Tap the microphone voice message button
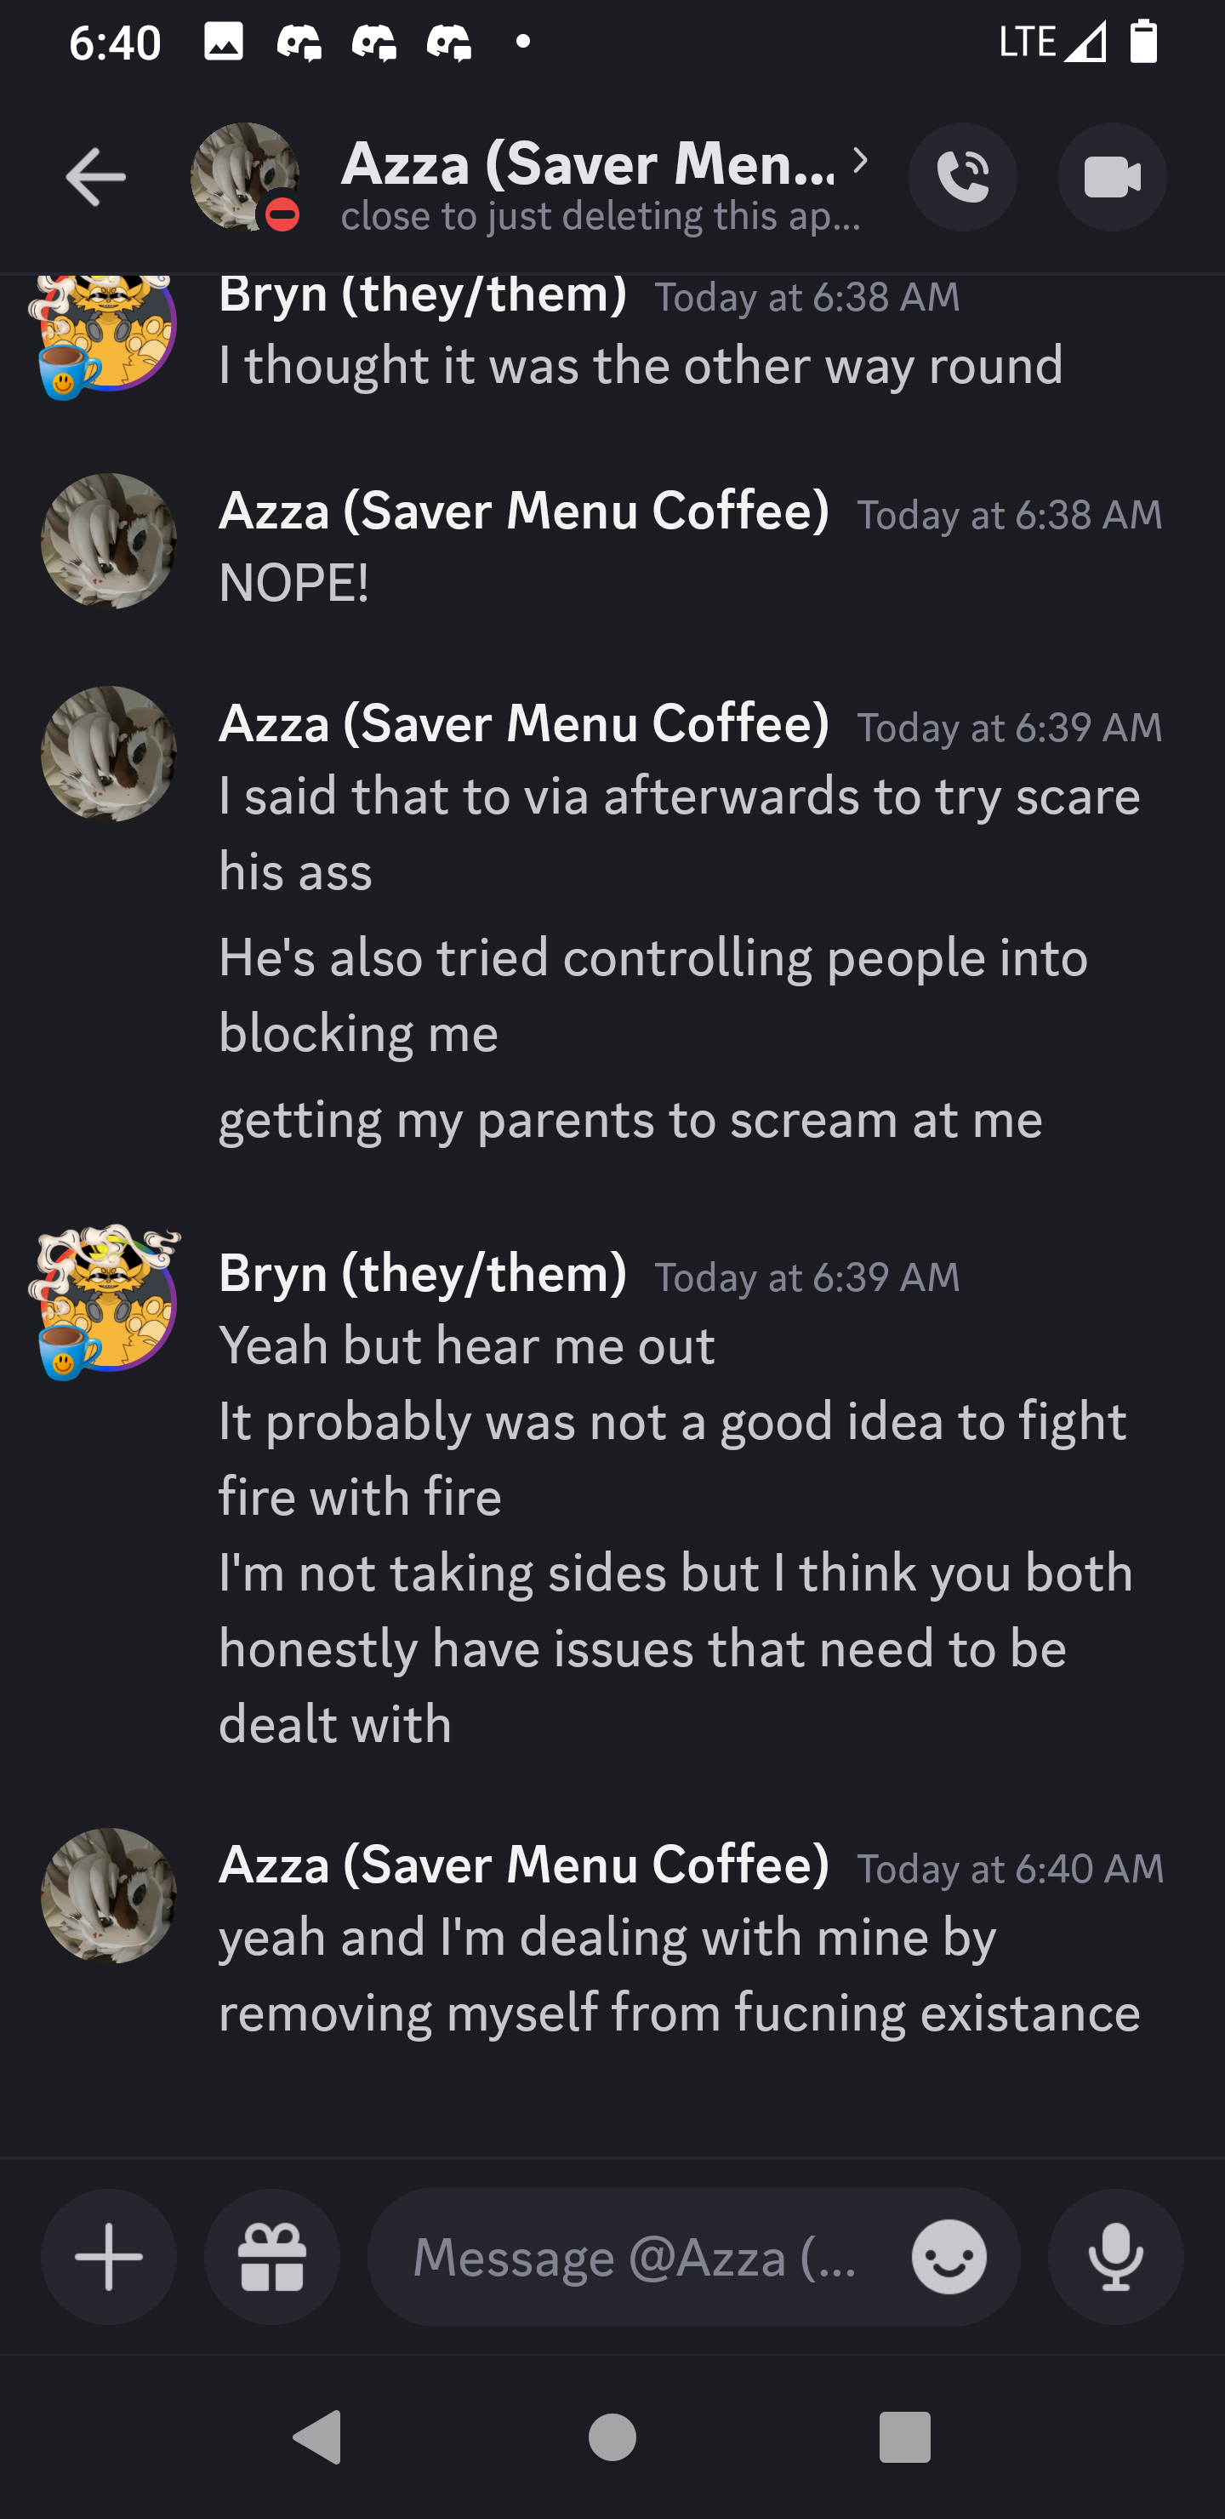1225x2519 pixels. (x=1114, y=2257)
